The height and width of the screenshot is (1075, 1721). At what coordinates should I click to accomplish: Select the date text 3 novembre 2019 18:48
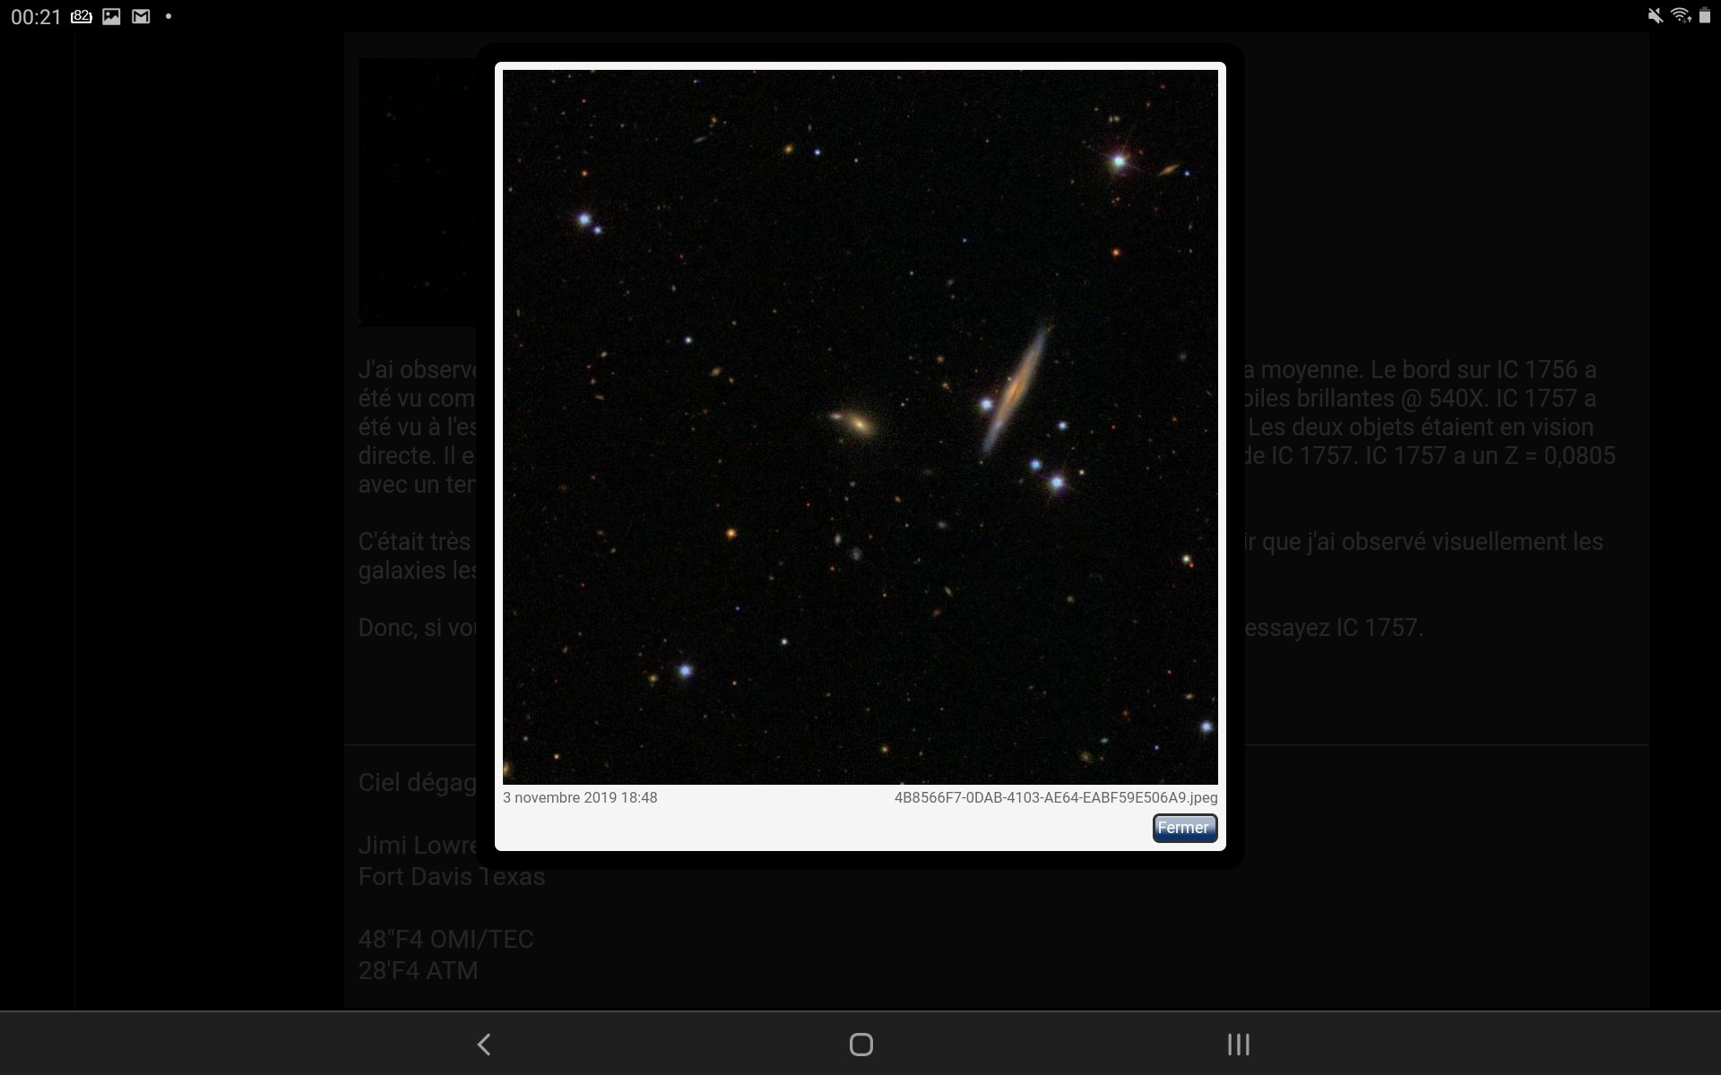click(x=580, y=797)
